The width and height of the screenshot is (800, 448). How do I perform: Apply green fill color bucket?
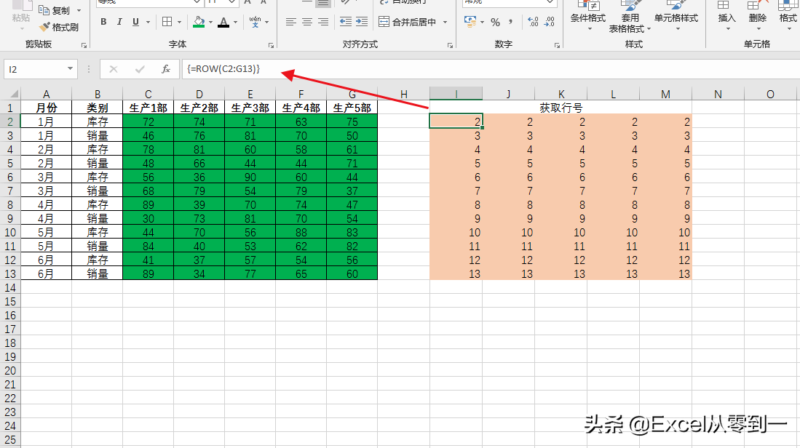pyautogui.click(x=199, y=22)
